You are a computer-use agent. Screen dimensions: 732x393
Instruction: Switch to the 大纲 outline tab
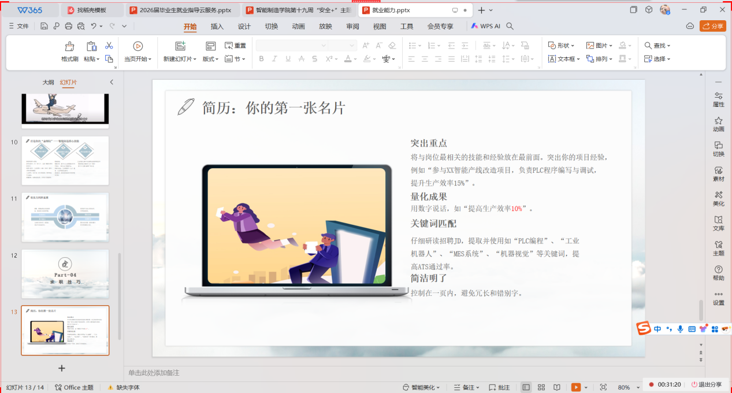tap(49, 82)
